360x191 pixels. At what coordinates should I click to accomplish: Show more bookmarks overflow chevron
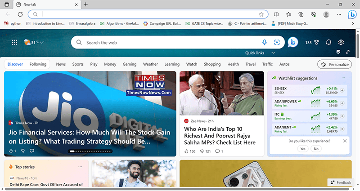pyautogui.click(x=353, y=23)
